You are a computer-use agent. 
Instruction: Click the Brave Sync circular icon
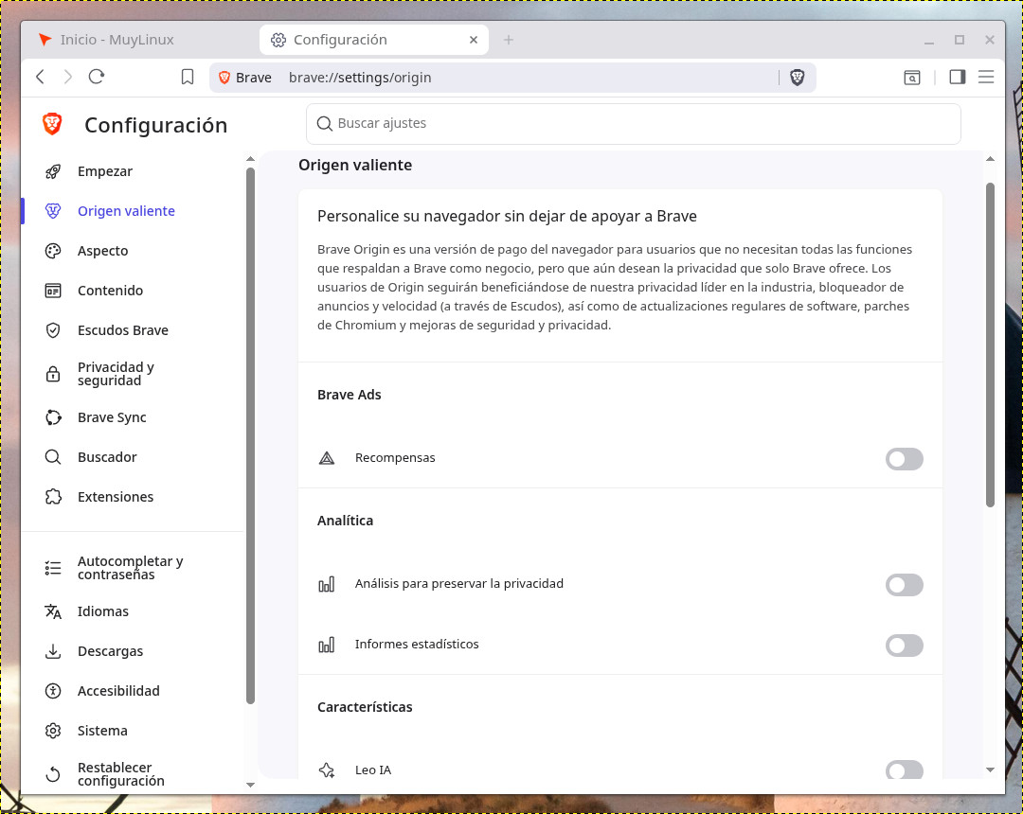click(53, 417)
